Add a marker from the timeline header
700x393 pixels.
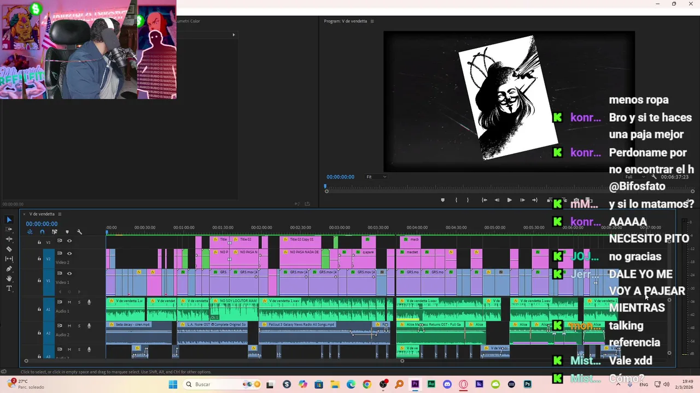tap(67, 232)
